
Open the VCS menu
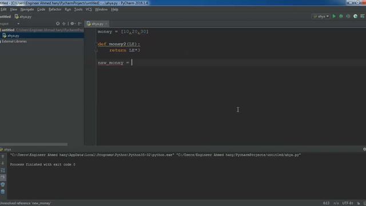(89, 10)
